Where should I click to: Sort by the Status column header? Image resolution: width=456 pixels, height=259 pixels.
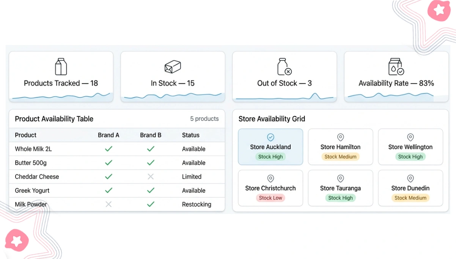(x=191, y=135)
